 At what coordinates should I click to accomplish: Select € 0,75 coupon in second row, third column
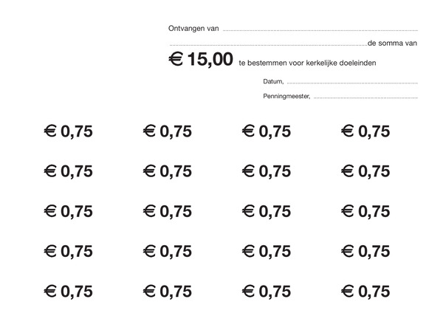[x=267, y=171]
